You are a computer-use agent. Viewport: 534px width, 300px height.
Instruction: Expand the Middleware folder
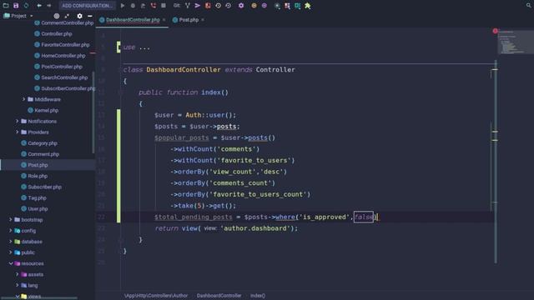[x=23, y=99]
